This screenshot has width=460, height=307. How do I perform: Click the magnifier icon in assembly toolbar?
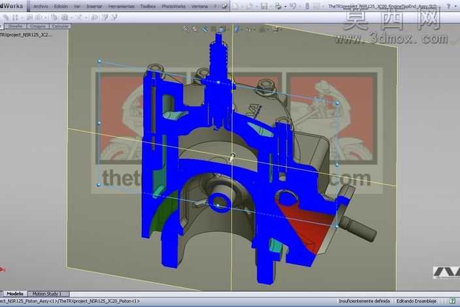tap(95, 18)
